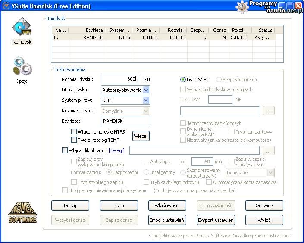Screen dimensions: 304x243
Task: Click the Status column header
Action: [265, 30]
